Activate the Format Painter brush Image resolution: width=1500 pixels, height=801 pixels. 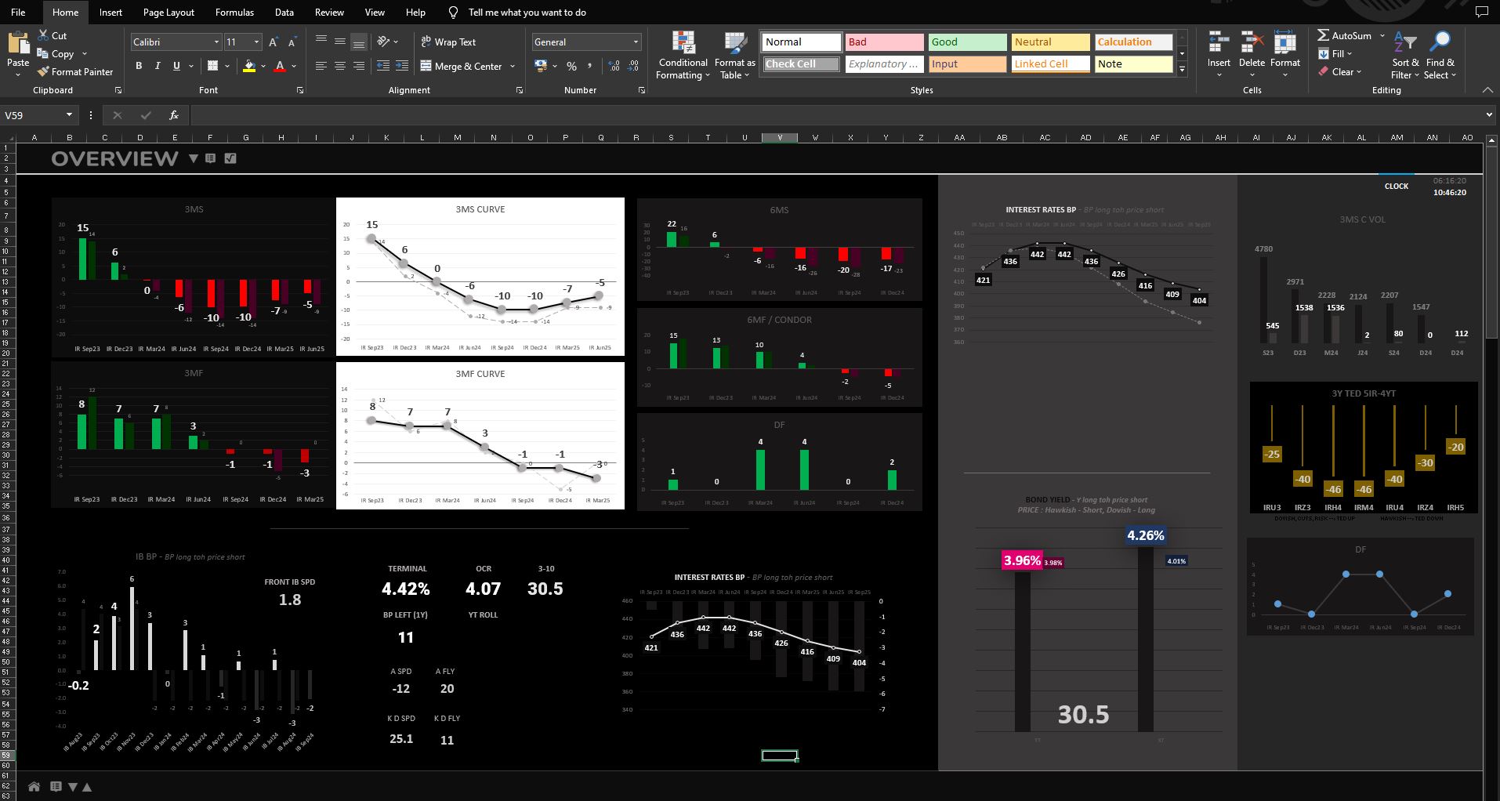75,71
